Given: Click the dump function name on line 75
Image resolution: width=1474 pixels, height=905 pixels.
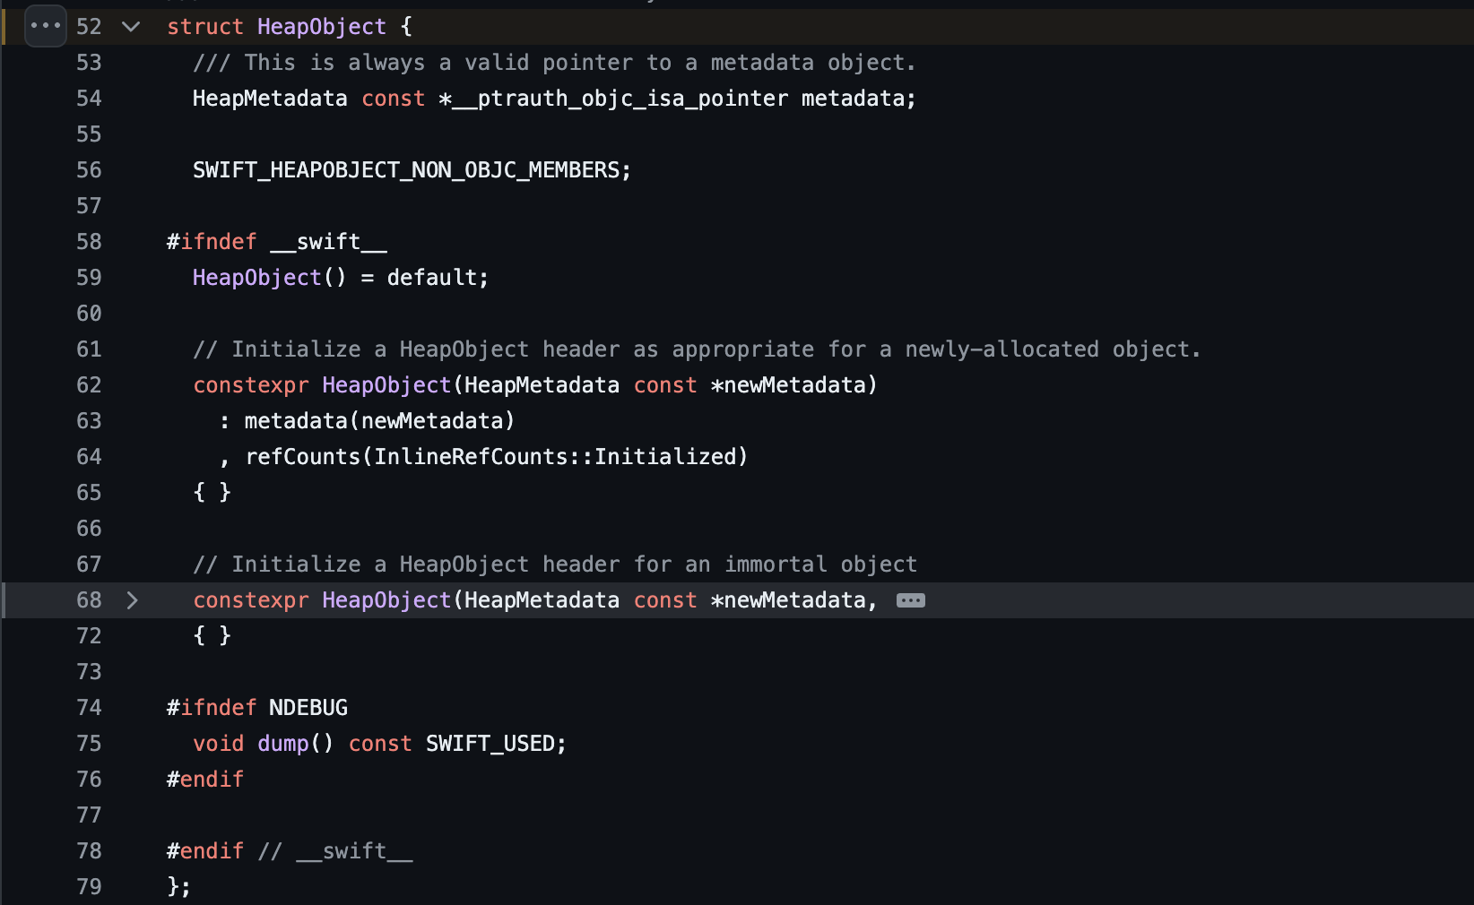Looking at the screenshot, I should (x=283, y=744).
